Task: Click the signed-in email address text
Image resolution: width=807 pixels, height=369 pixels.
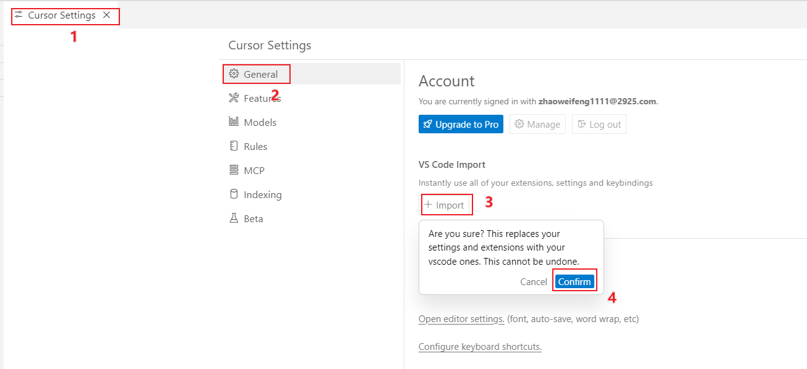Action: pos(597,102)
